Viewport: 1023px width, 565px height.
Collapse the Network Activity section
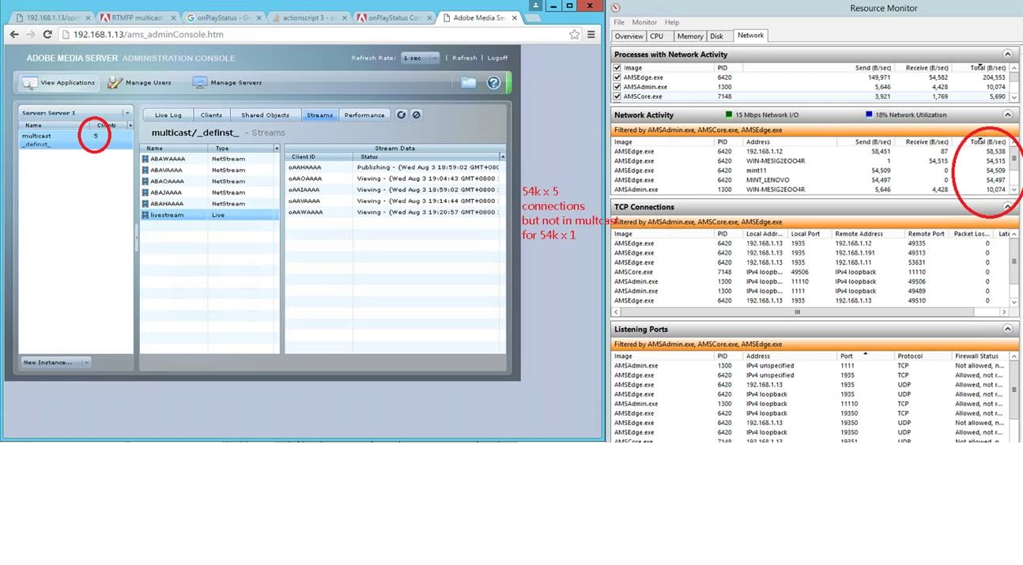(1007, 115)
